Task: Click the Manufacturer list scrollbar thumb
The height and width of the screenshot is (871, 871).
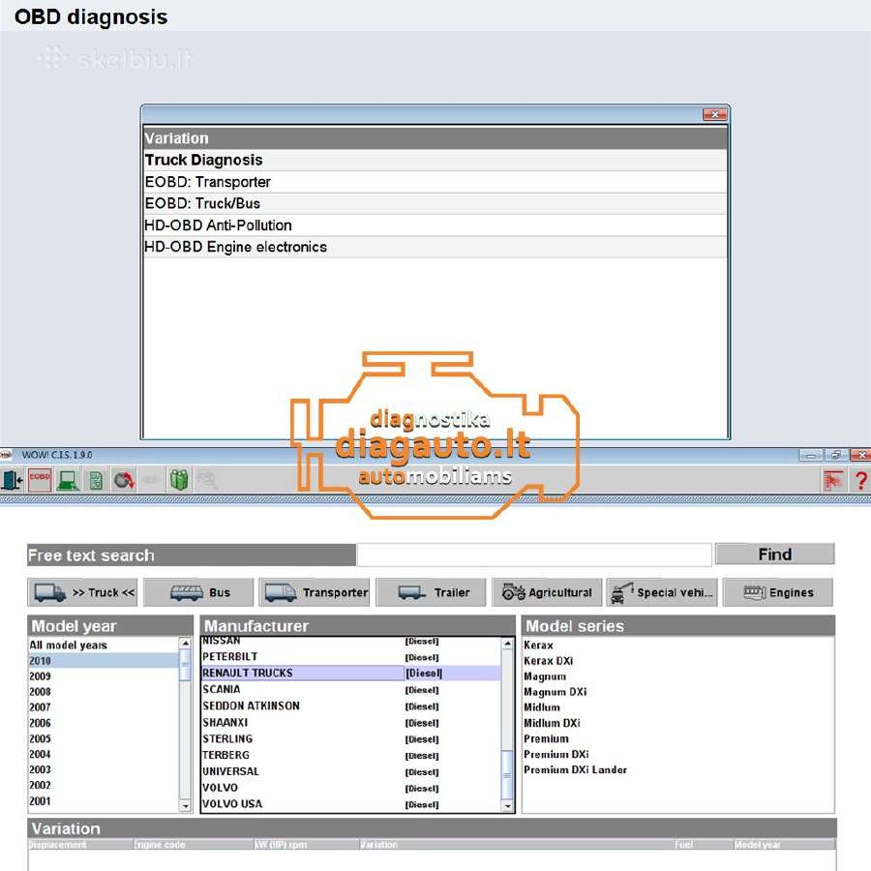Action: (507, 774)
